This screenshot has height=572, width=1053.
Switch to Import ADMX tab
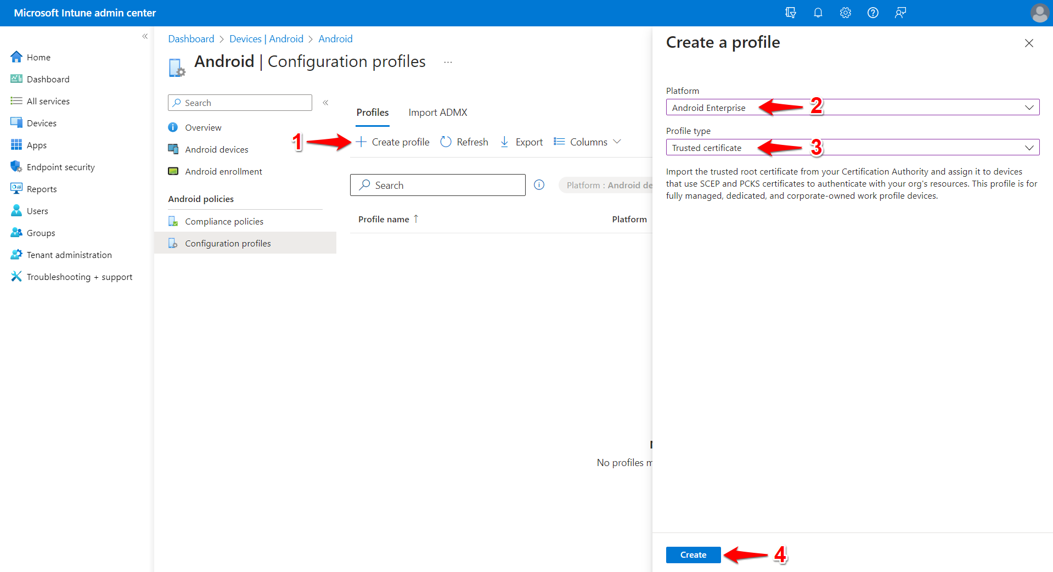(438, 113)
